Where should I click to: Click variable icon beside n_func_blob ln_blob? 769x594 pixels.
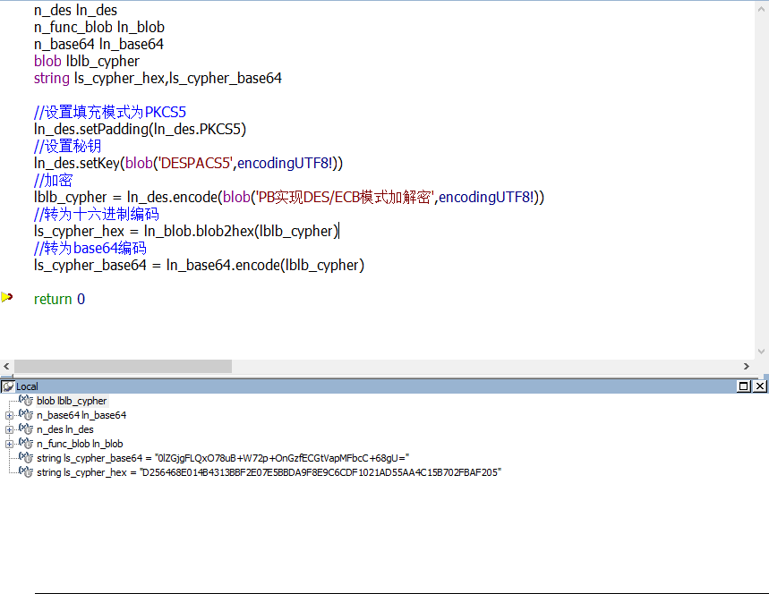click(x=26, y=443)
